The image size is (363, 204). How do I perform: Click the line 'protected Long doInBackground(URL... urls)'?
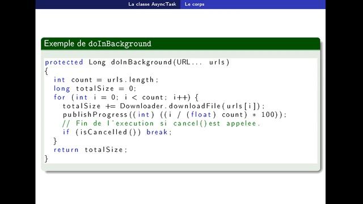[x=137, y=62]
